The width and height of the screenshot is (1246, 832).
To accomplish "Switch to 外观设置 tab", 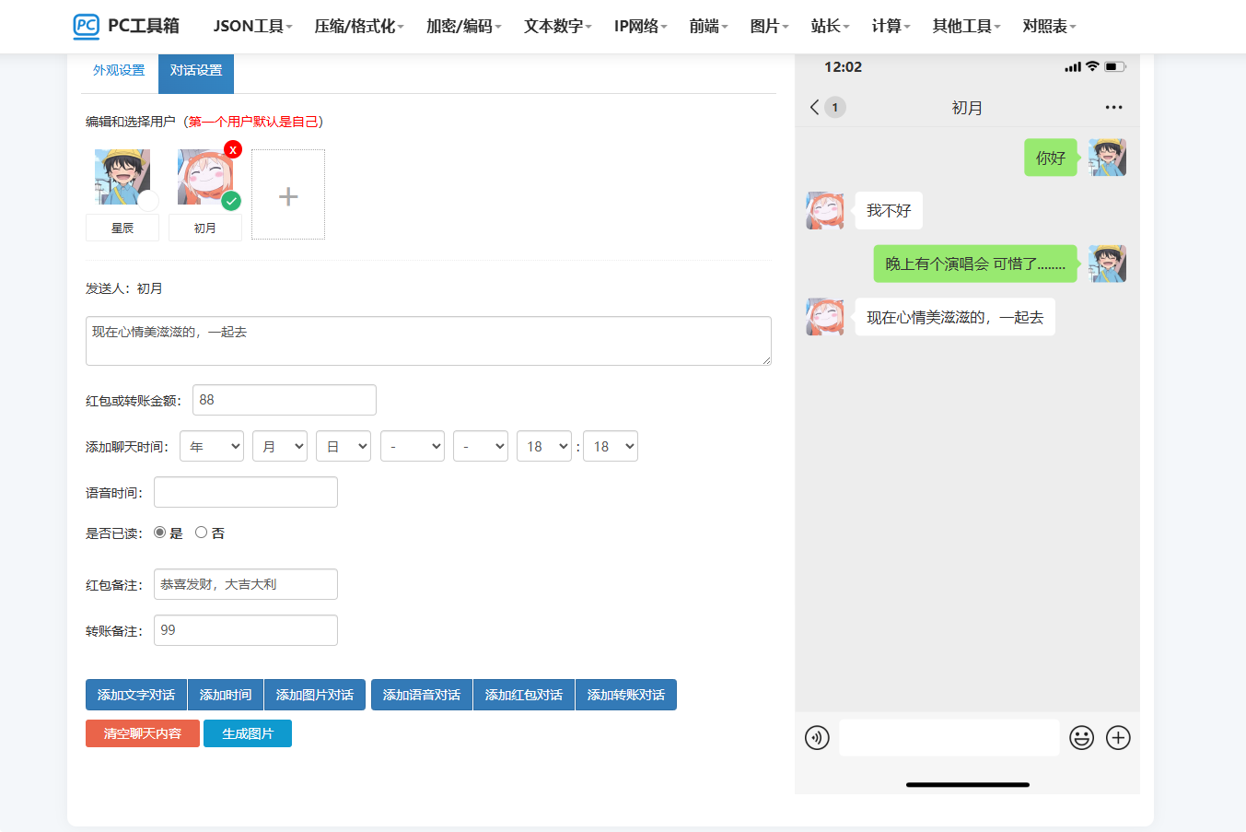I will [x=119, y=71].
